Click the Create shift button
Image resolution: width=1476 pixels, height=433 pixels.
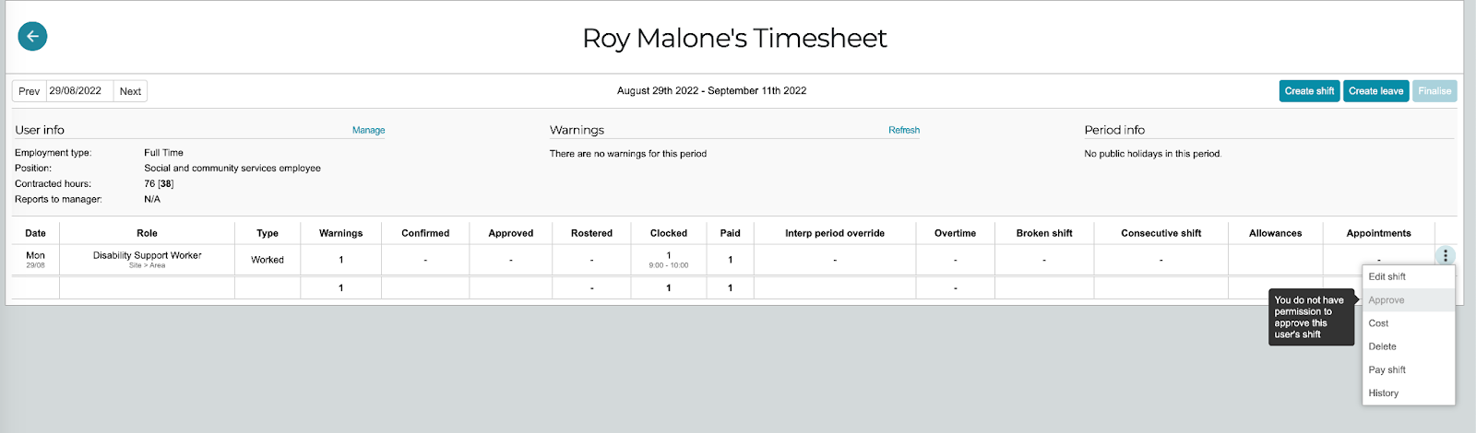tap(1309, 91)
